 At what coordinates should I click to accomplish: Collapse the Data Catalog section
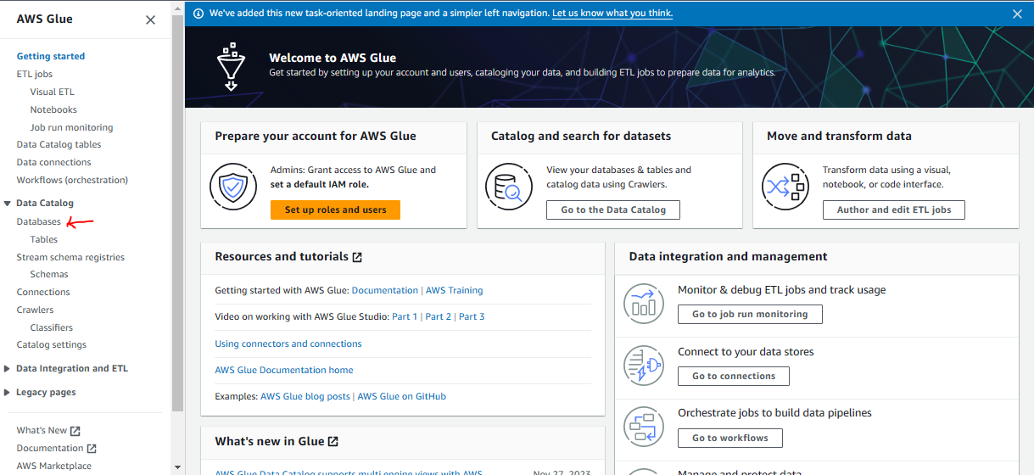pyautogui.click(x=8, y=204)
